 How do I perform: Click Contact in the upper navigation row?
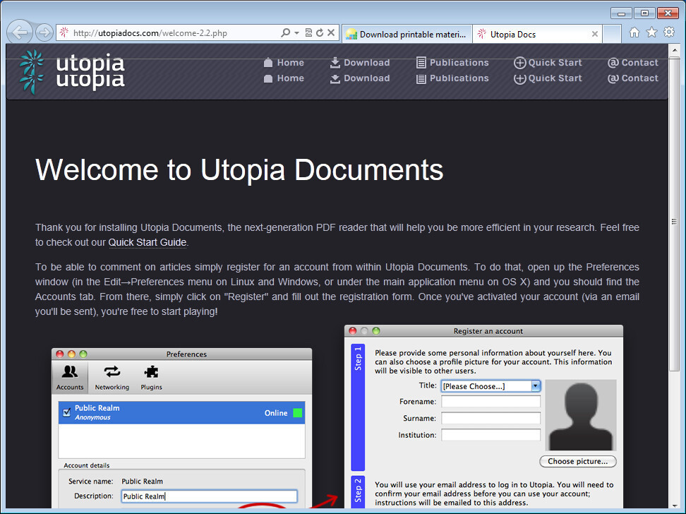pyautogui.click(x=632, y=63)
